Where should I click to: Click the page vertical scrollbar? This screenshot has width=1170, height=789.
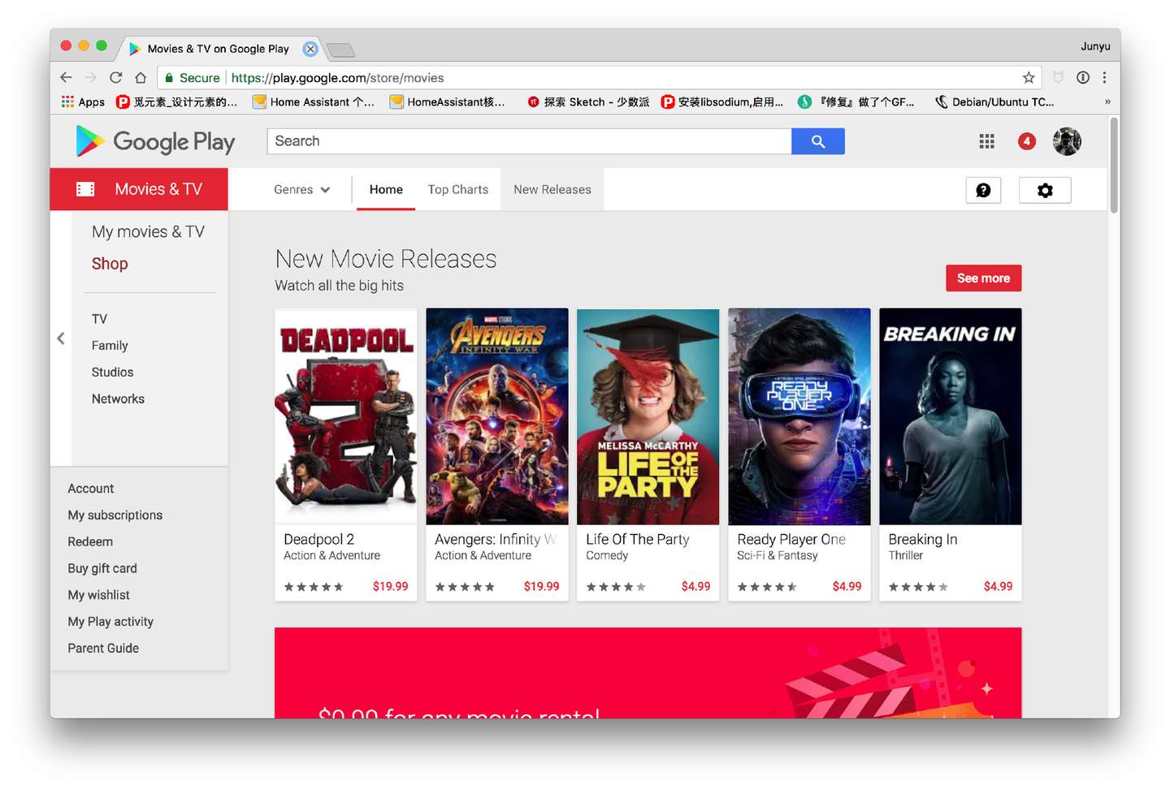pos(1114,165)
